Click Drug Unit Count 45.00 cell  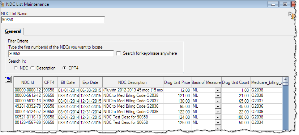[236, 107]
